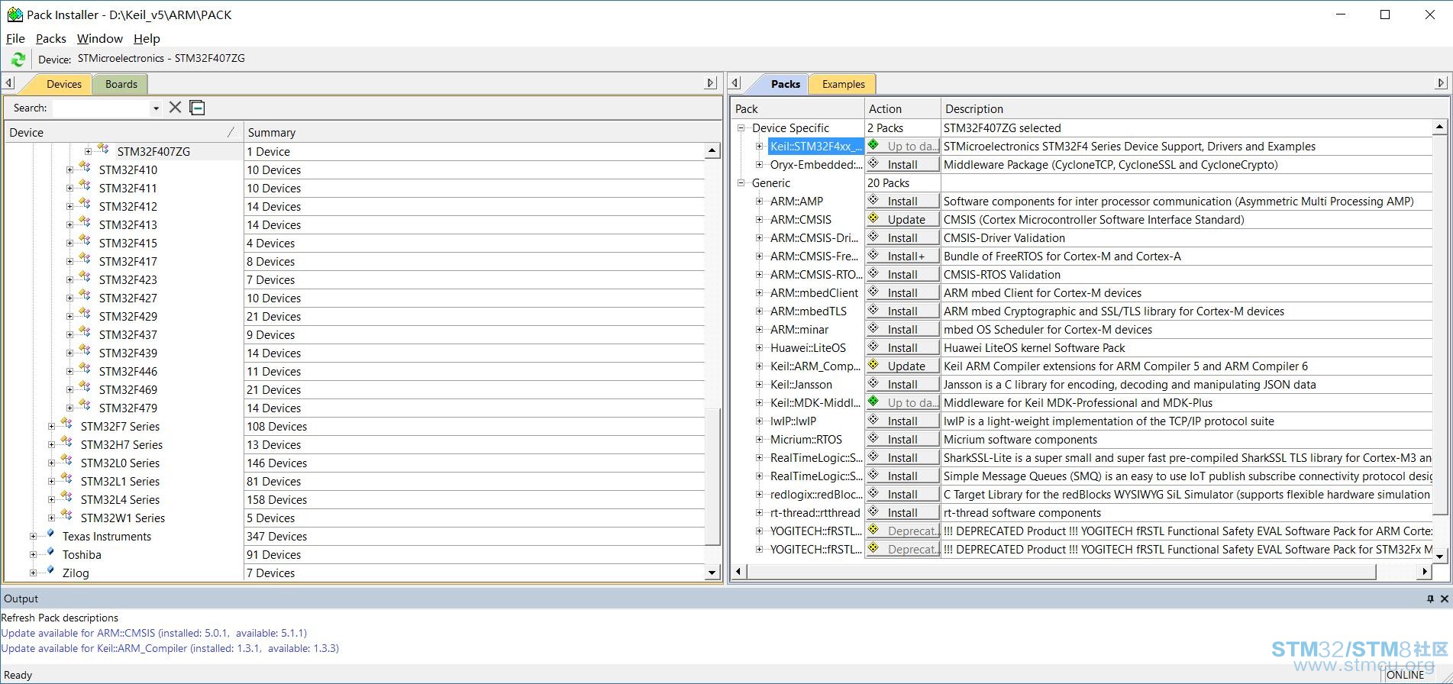The image size is (1453, 684).
Task: Update the Keil::ARM_Compiler pack
Action: (902, 366)
